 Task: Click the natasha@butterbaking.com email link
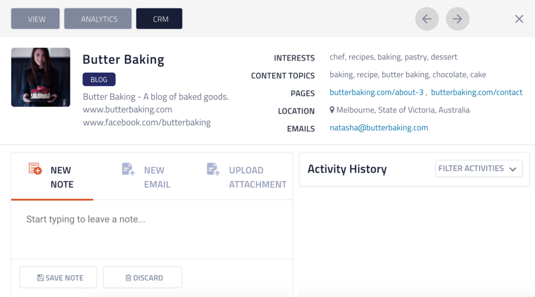(379, 128)
